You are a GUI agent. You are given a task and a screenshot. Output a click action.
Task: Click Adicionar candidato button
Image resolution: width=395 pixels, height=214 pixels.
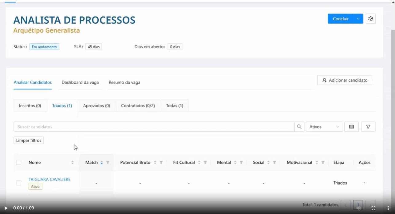coord(345,80)
